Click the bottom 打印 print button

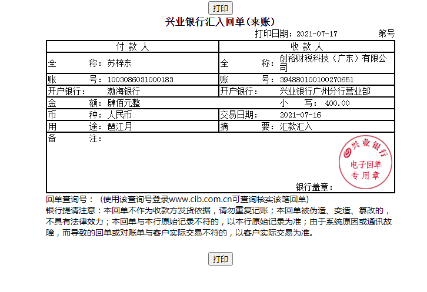pyautogui.click(x=221, y=259)
